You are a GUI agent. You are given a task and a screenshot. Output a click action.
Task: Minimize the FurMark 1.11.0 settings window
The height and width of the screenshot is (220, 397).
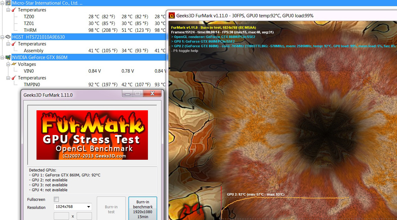127,93
